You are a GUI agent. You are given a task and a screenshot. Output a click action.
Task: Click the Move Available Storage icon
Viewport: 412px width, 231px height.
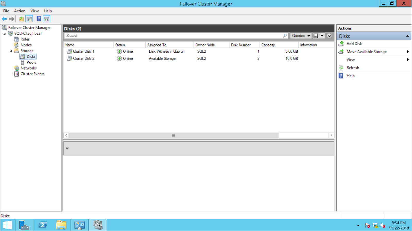tap(341, 52)
